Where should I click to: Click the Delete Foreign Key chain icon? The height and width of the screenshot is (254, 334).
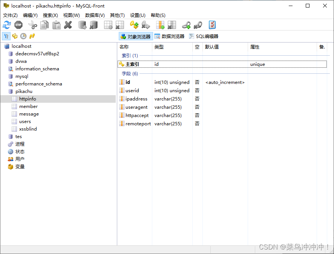point(198,25)
